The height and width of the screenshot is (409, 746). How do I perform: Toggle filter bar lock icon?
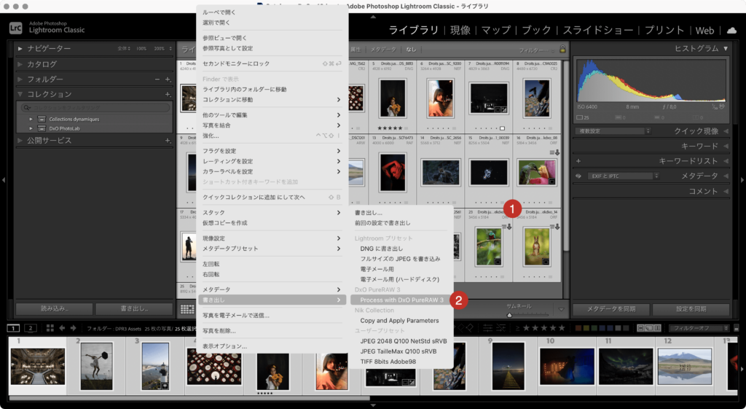click(x=563, y=50)
